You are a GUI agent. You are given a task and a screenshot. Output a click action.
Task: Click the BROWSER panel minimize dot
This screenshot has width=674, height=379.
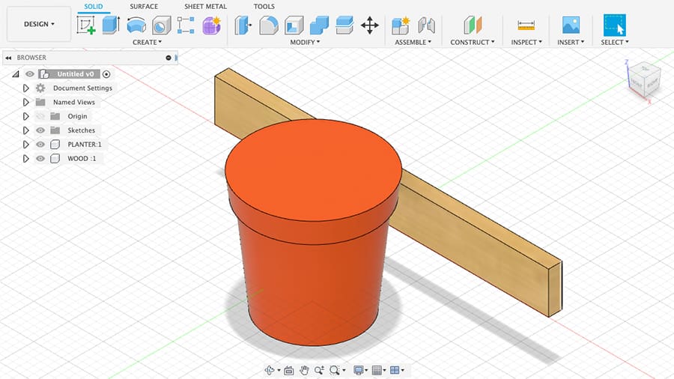(x=168, y=58)
